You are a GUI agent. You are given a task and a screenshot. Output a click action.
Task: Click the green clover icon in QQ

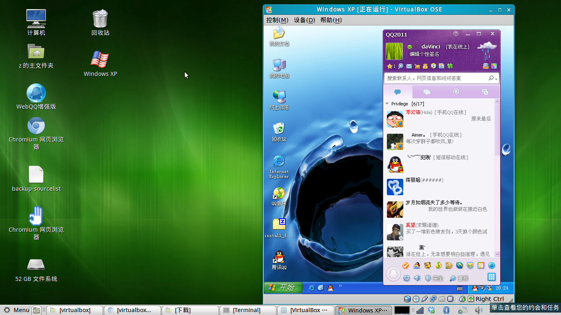click(x=450, y=66)
